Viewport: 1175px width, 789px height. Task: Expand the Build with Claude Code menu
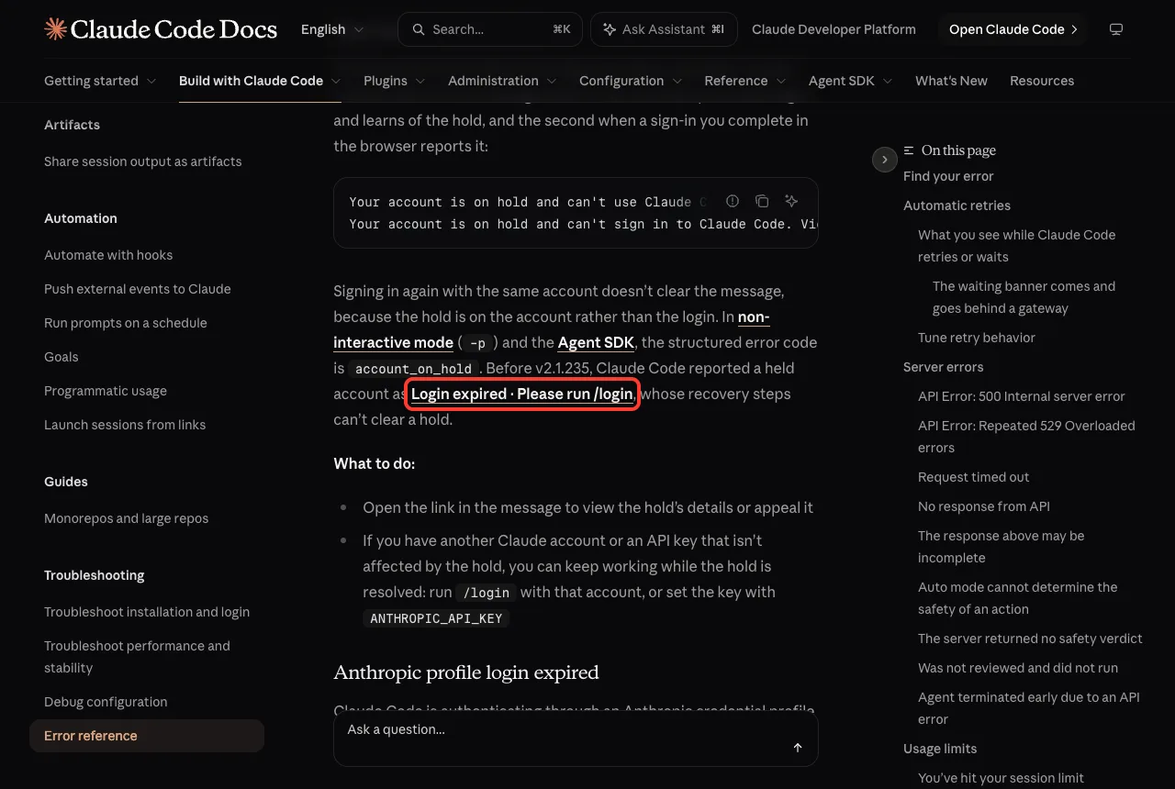[x=260, y=81]
